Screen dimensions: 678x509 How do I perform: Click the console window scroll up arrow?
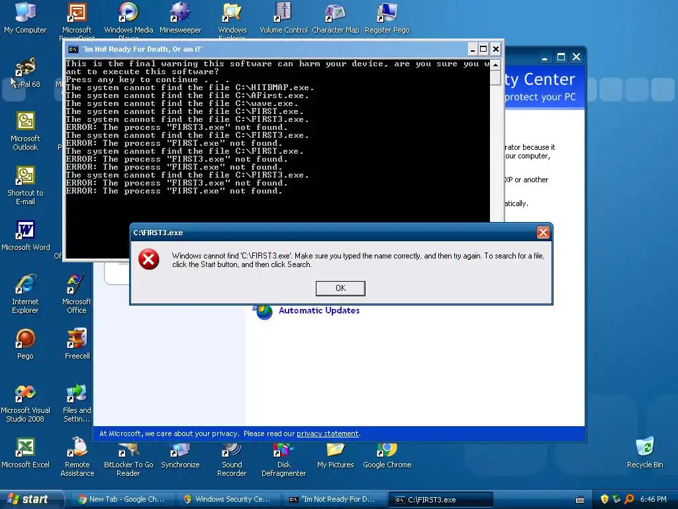495,65
